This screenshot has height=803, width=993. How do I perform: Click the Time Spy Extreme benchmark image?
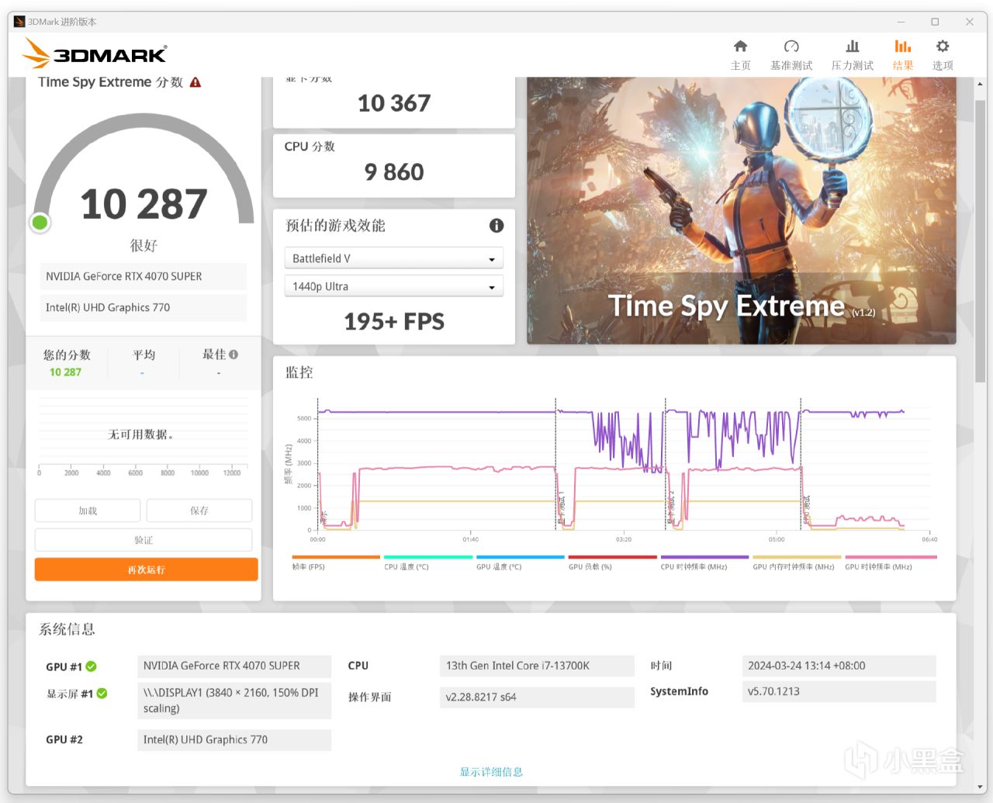click(742, 210)
